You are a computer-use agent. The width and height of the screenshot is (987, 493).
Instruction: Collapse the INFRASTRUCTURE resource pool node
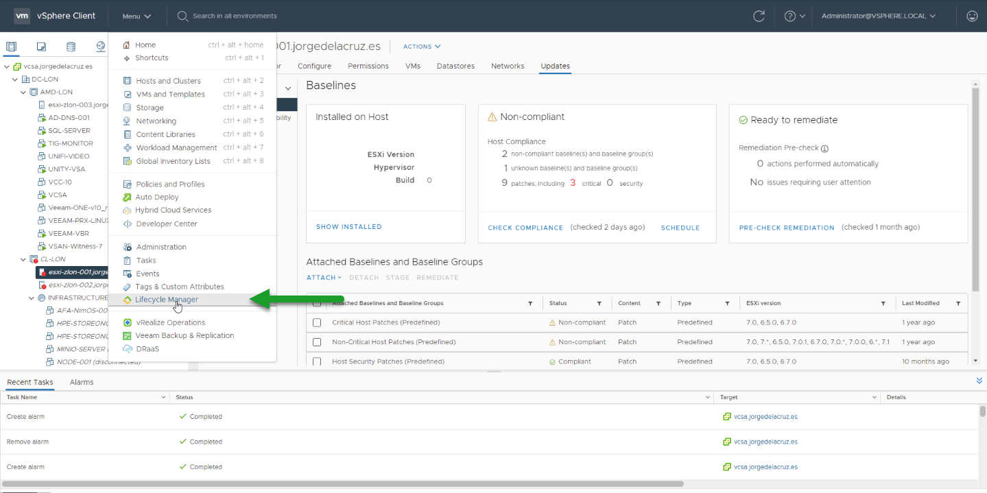[x=32, y=298]
